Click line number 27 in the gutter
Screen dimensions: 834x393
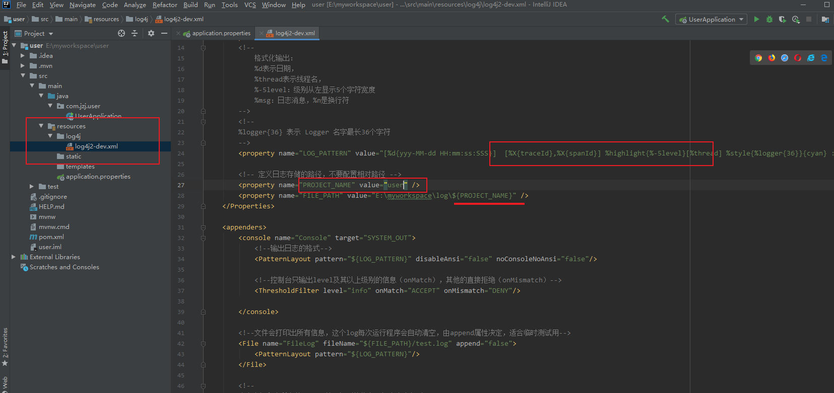tap(181, 185)
